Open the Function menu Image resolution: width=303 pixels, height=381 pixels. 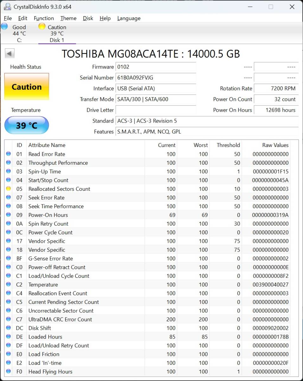coord(44,18)
